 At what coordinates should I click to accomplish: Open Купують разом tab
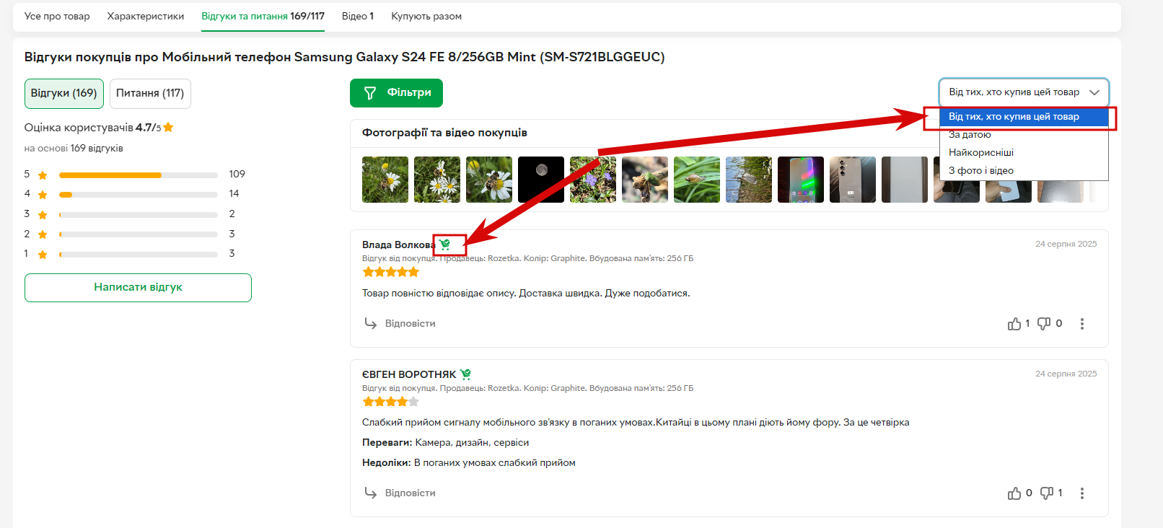[x=426, y=16]
